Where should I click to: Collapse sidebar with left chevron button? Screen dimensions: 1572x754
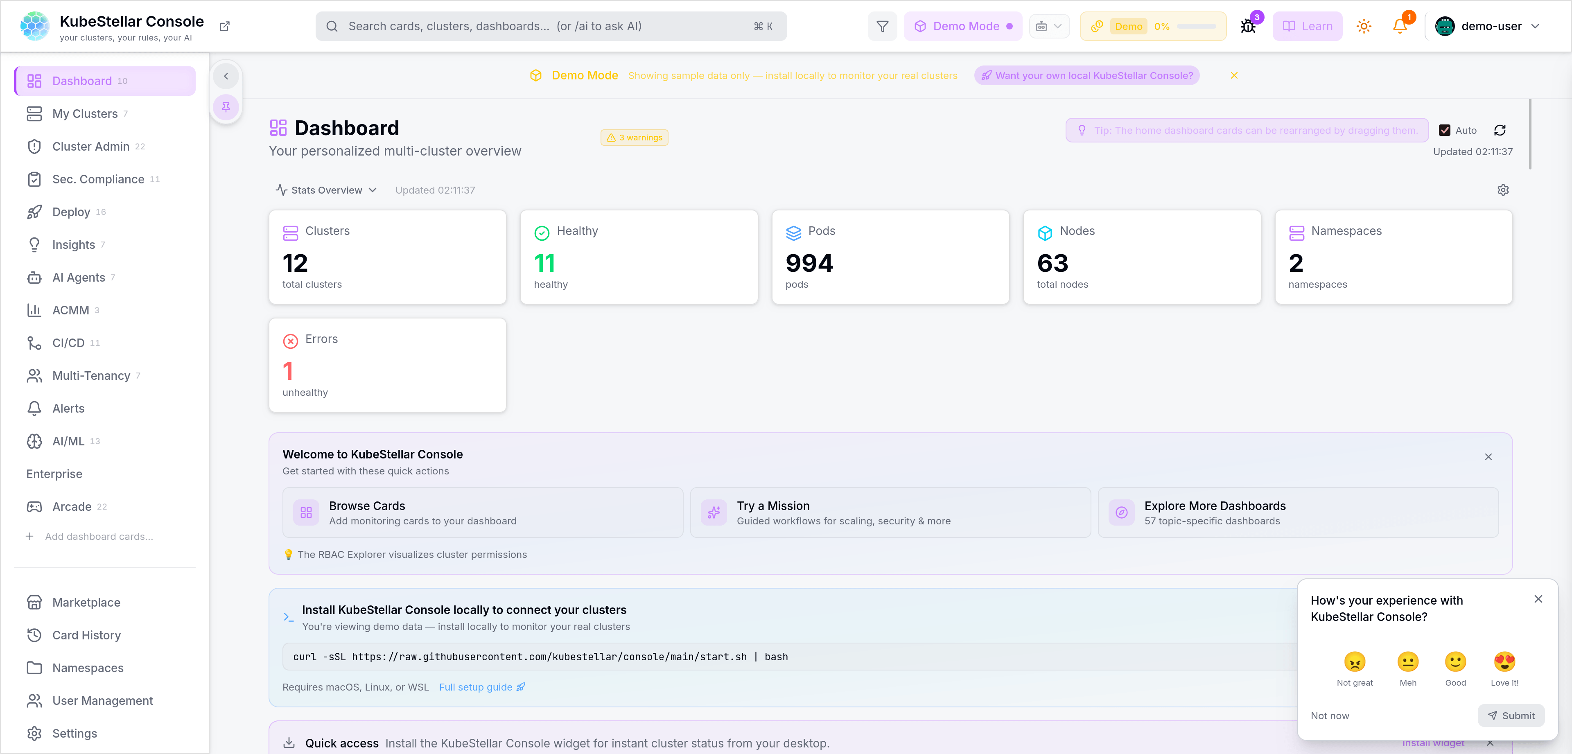coord(226,76)
